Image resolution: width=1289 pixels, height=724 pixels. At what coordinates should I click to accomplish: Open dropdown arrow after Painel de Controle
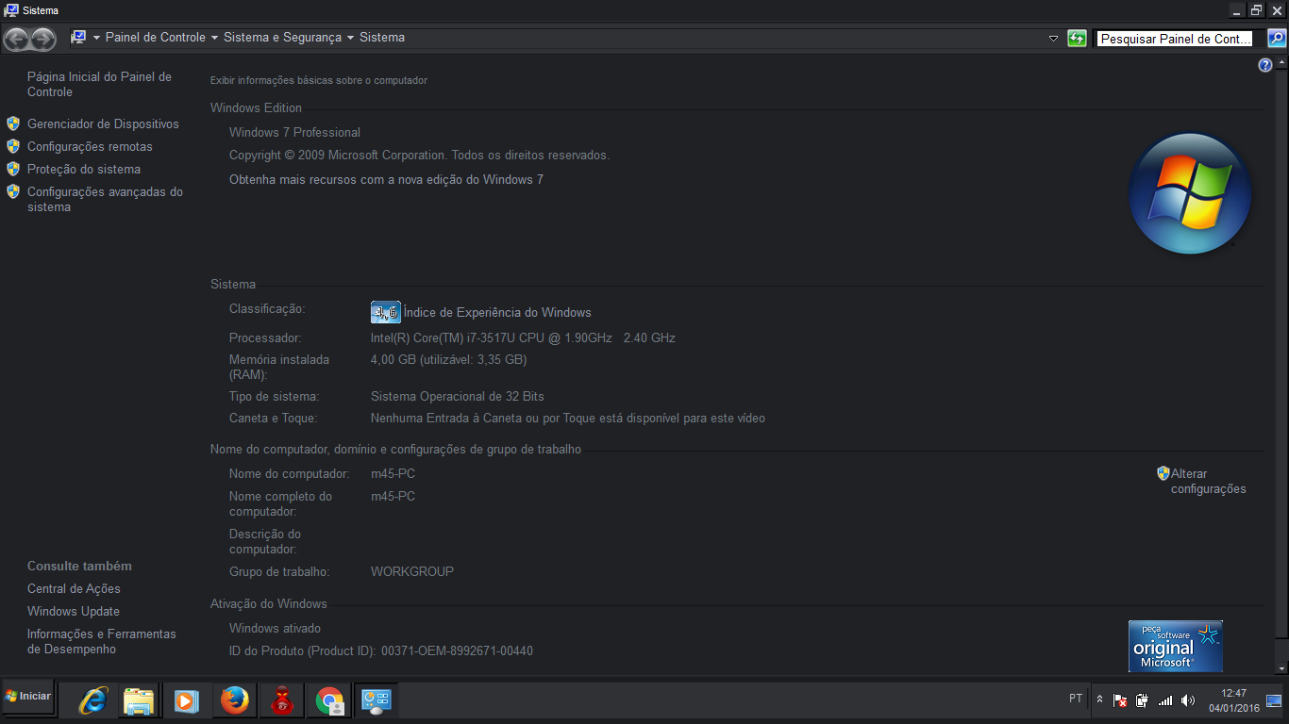point(214,38)
